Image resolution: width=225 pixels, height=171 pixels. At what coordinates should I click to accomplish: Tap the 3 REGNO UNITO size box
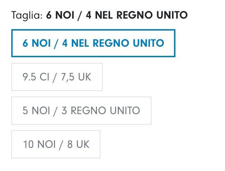81,111
